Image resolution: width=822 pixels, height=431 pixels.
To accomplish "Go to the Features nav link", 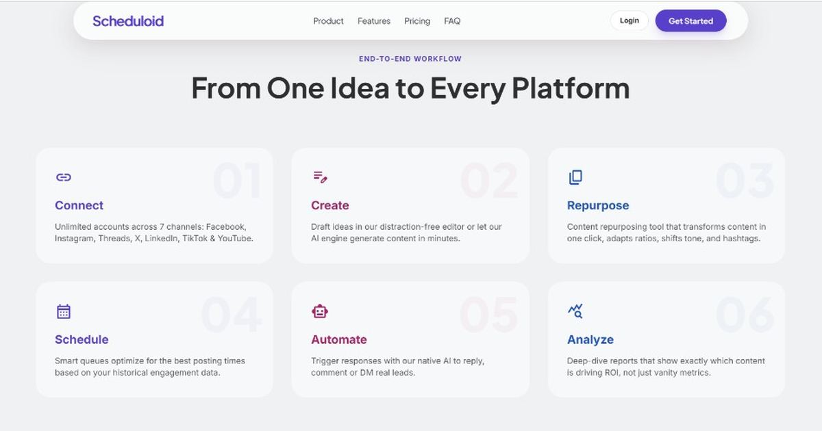I will (x=374, y=21).
